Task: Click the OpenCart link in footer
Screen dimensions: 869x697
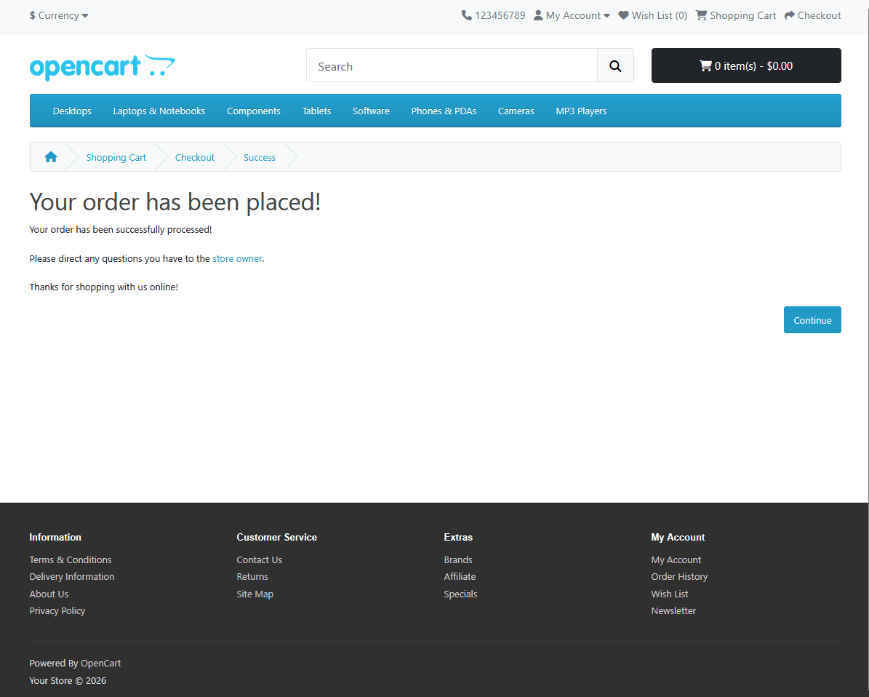Action: tap(100, 664)
